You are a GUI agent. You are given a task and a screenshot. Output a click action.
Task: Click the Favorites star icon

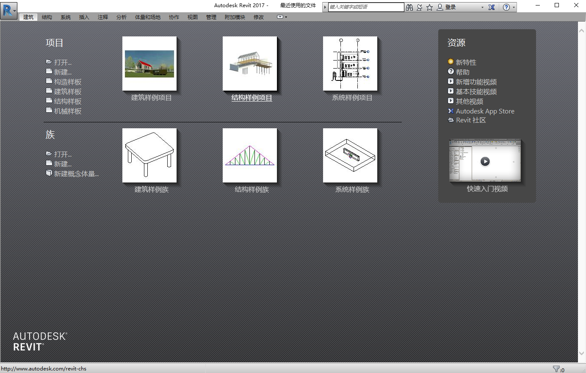(429, 7)
